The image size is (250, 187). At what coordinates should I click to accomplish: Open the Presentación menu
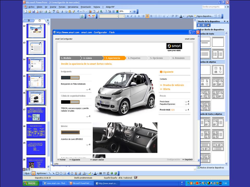tap(86, 7)
